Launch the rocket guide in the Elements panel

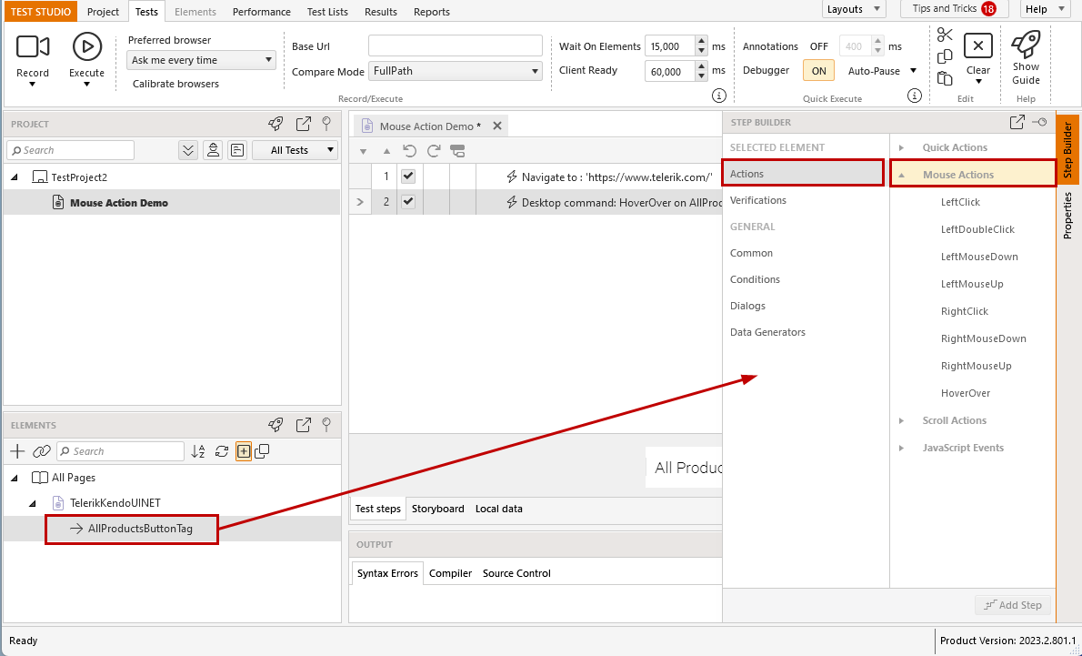pos(276,425)
